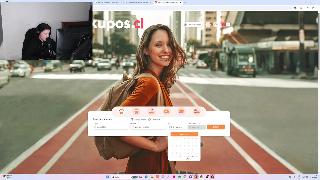
Task: Close the kupos.cl tab
Action: click(181, 2)
